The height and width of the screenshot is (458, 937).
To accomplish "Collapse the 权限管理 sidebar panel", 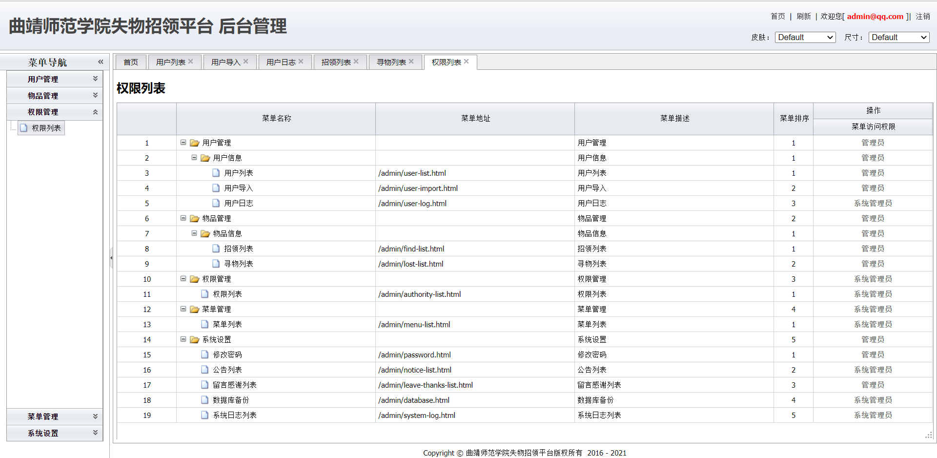I will (x=96, y=112).
